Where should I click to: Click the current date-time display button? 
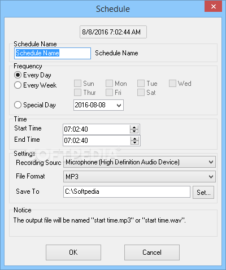point(113,32)
